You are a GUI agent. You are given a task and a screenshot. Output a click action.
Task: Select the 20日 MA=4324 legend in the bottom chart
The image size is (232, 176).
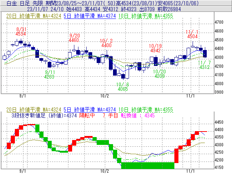(34, 110)
